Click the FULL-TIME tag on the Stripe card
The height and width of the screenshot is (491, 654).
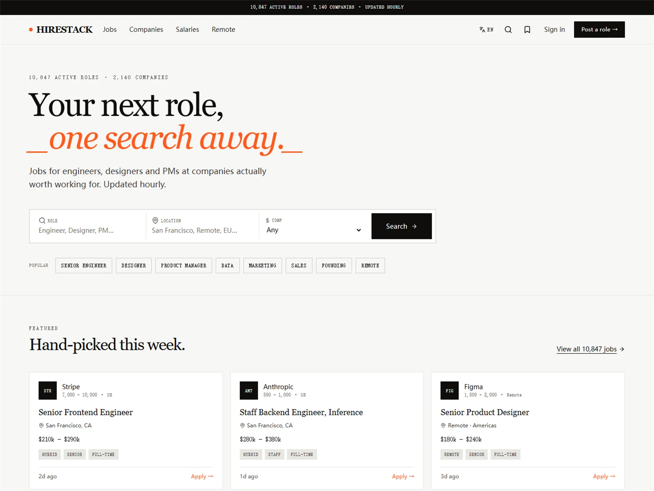[x=103, y=455]
